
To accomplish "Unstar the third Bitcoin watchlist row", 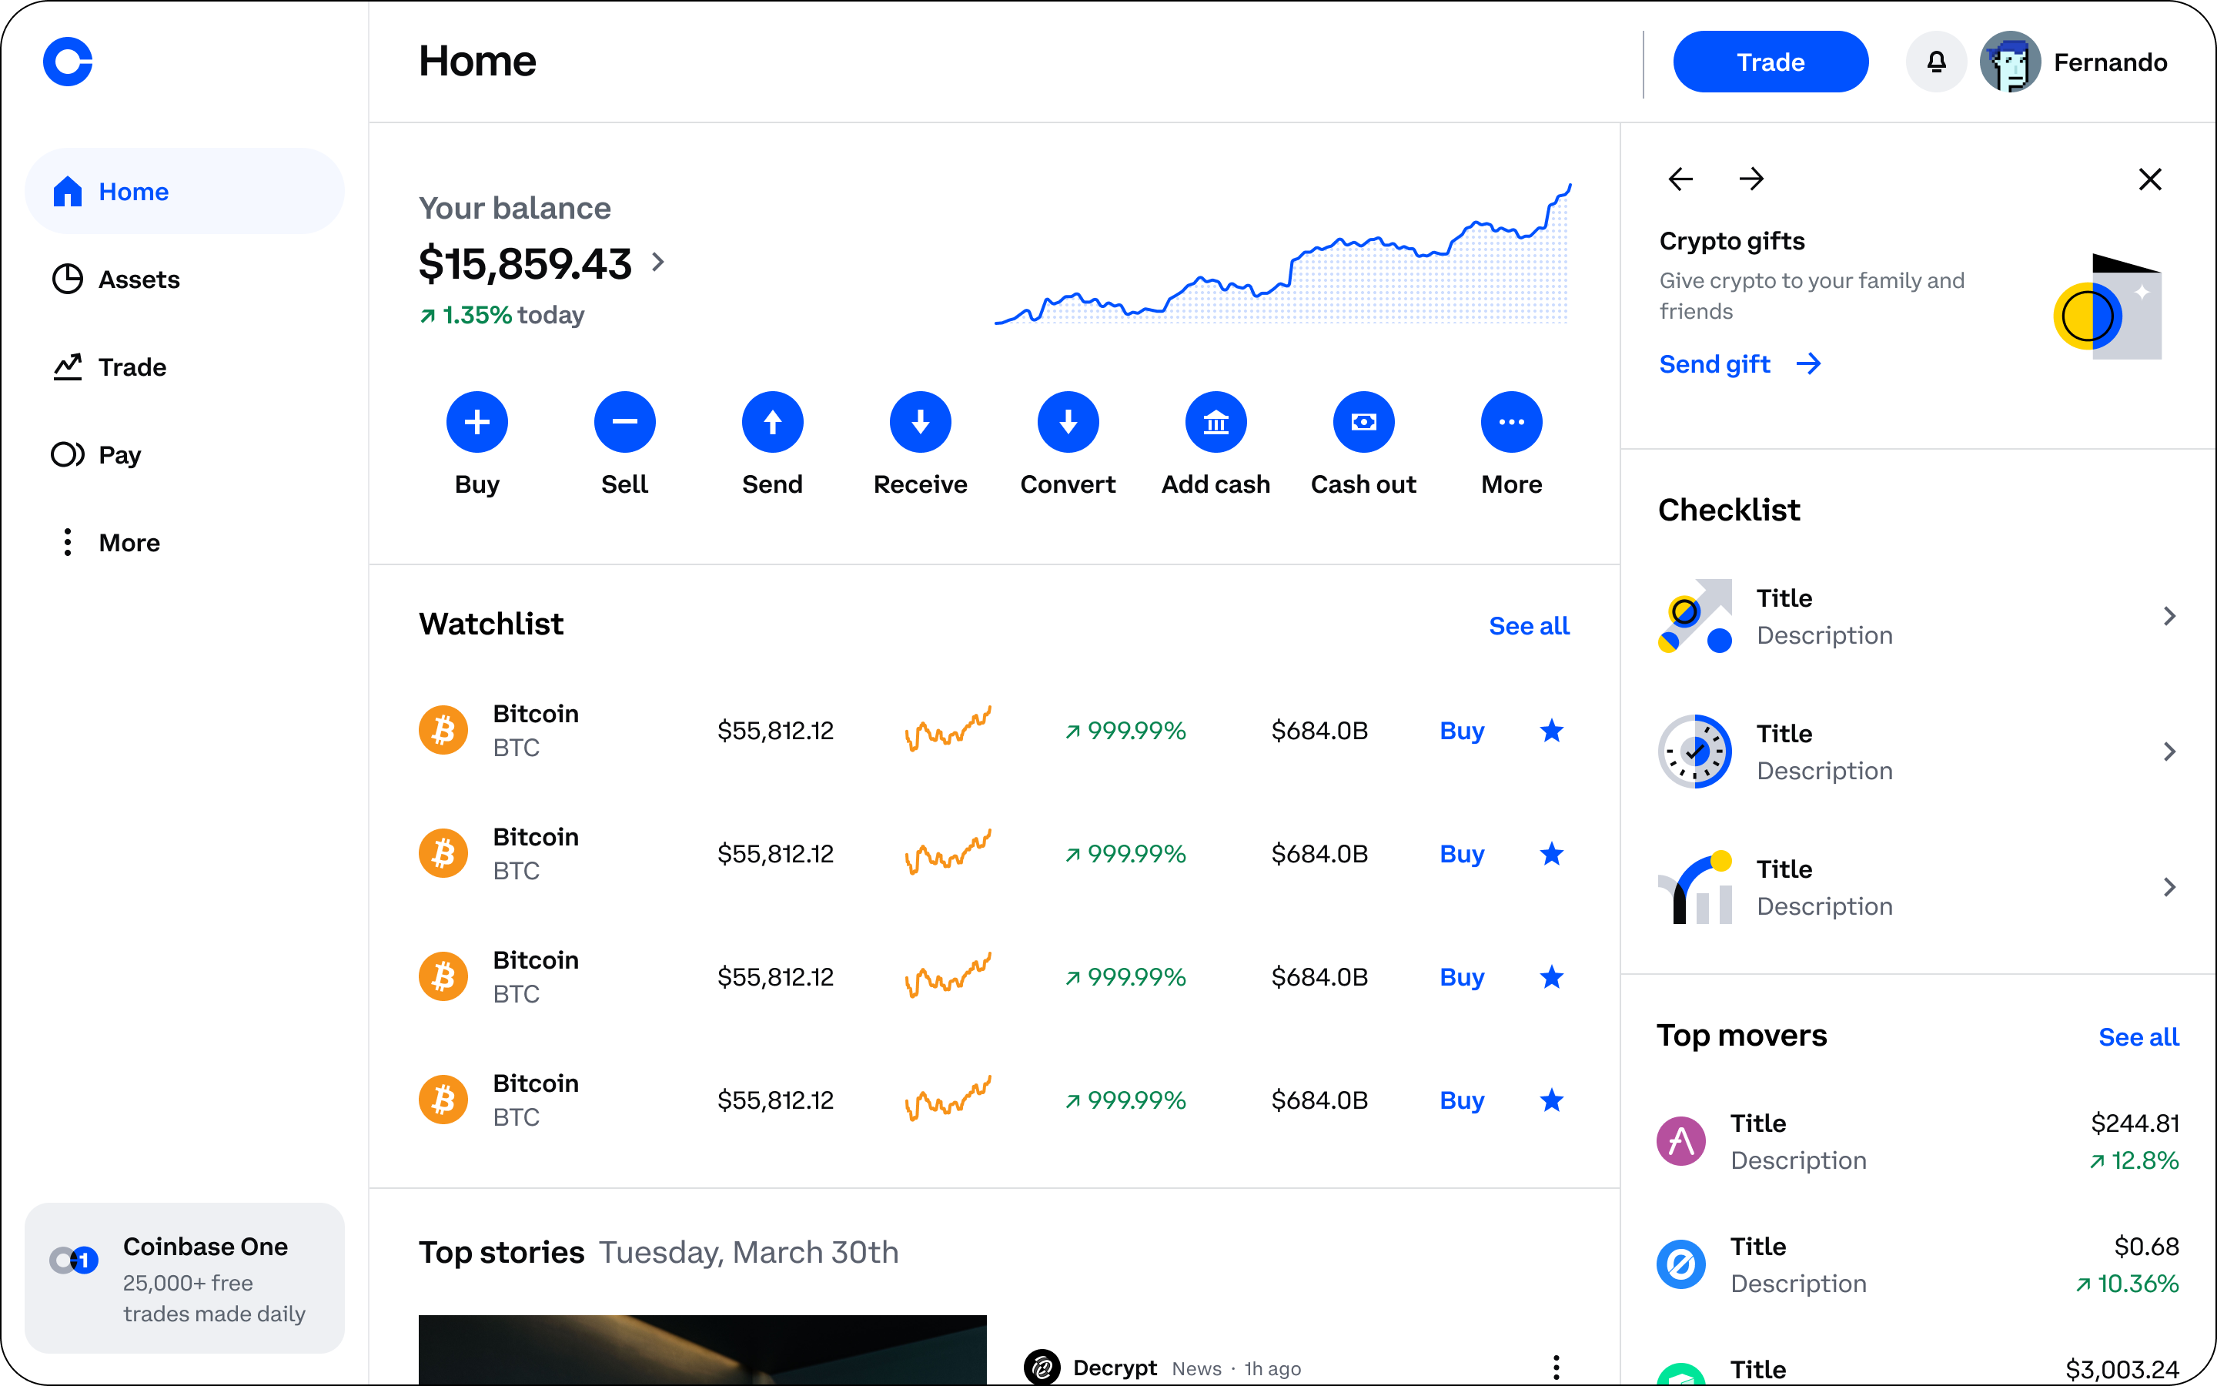I will coord(1551,977).
